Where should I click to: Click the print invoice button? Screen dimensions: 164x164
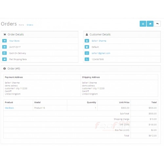point(143,24)
